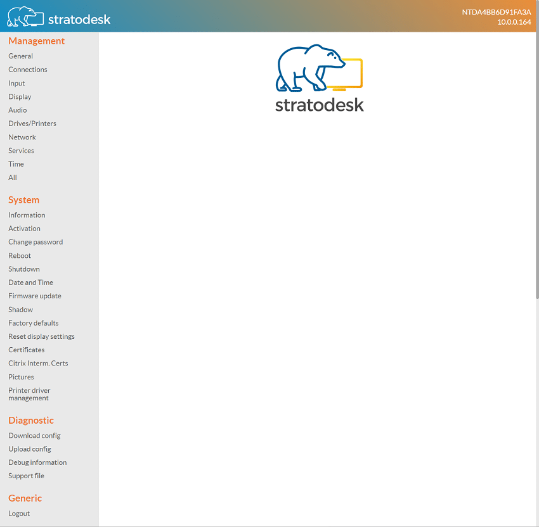Go to Connections settings
Image resolution: width=539 pixels, height=527 pixels.
pos(28,69)
